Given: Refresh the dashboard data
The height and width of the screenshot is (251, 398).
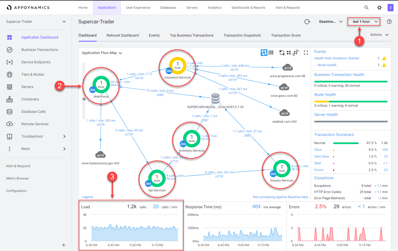Looking at the screenshot, I should [x=307, y=22].
